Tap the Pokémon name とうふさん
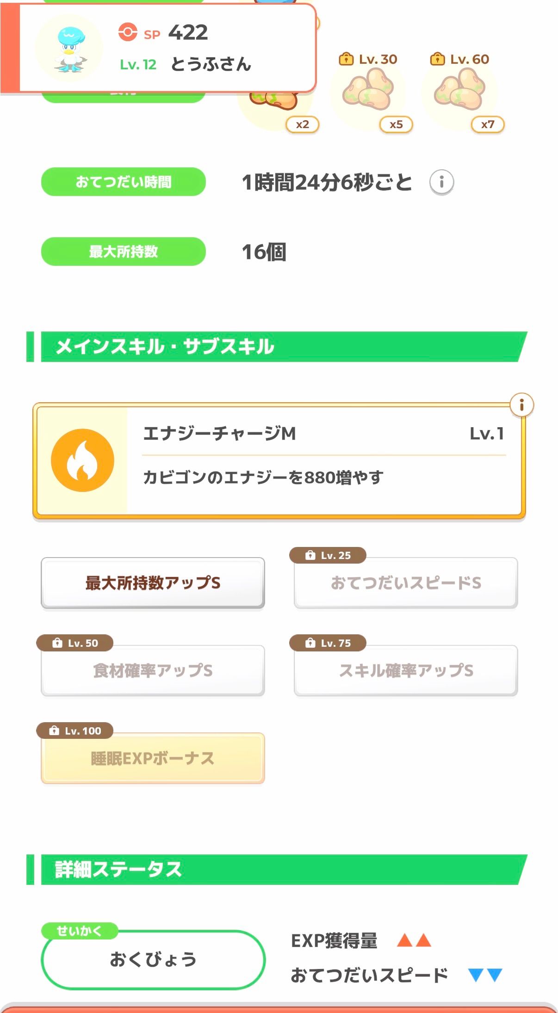 coord(211,64)
